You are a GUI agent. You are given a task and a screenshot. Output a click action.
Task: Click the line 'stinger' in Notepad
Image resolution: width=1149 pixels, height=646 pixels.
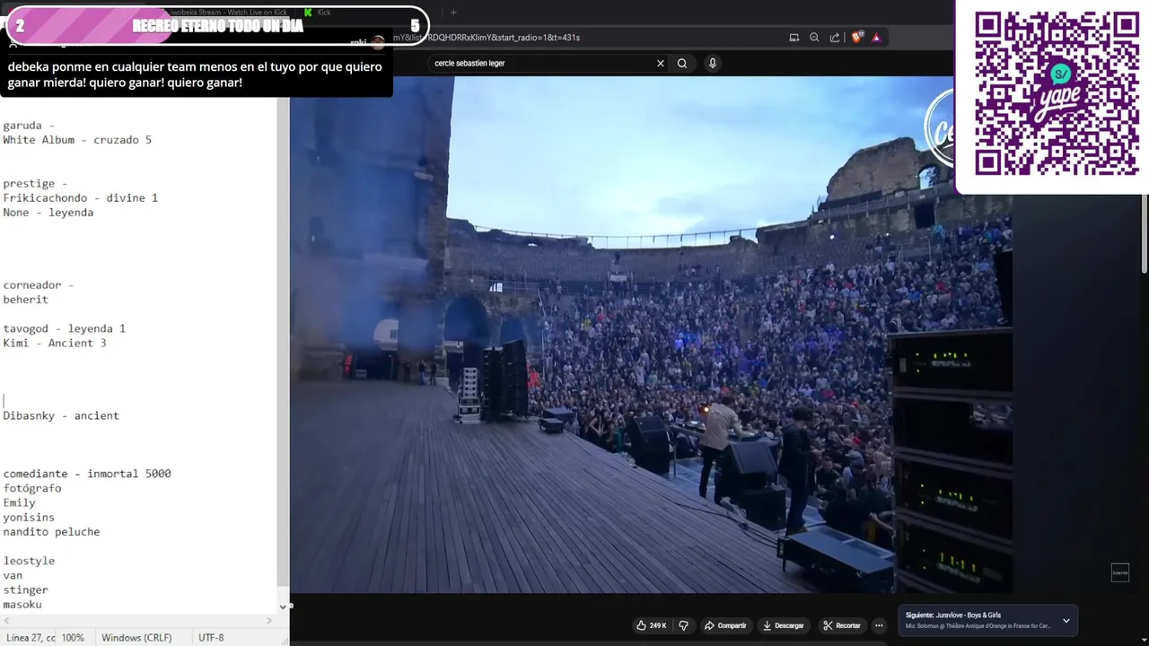click(26, 589)
